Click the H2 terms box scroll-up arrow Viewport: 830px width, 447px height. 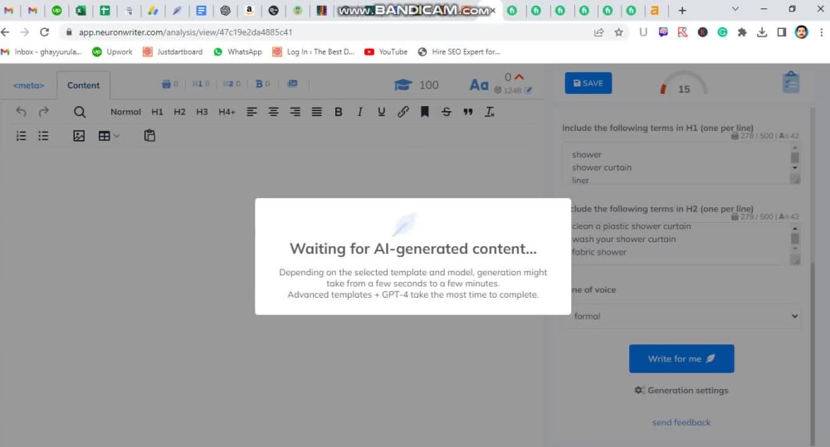(x=795, y=228)
